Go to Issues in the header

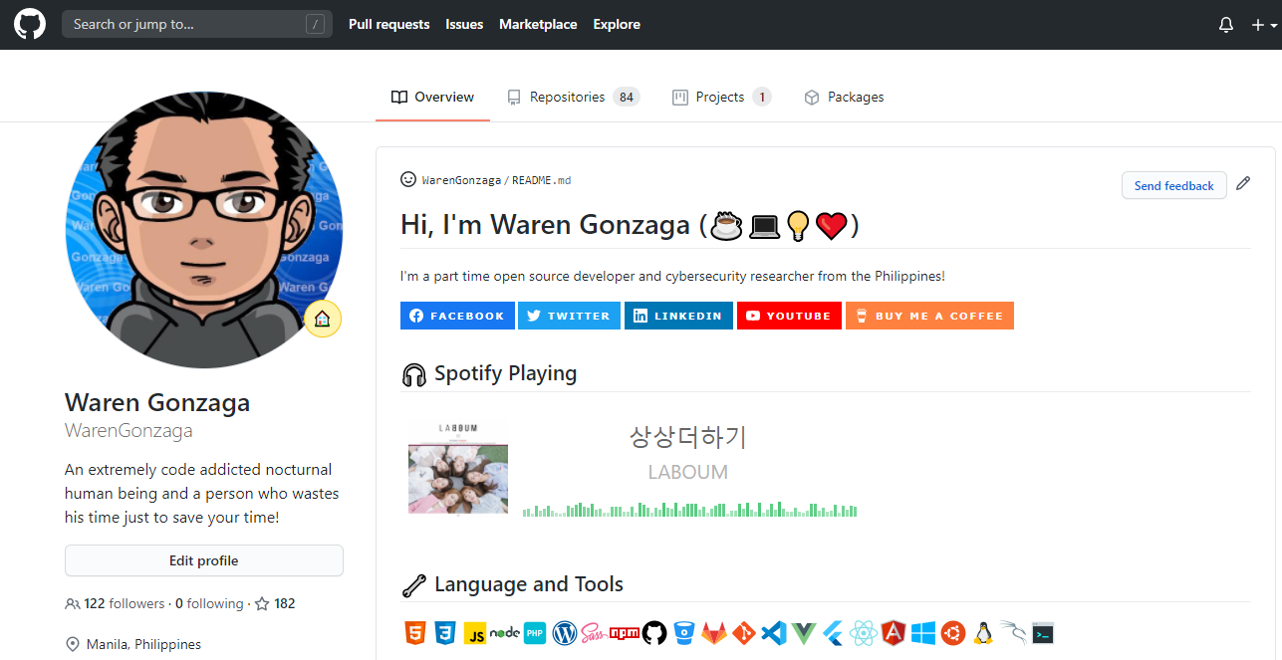(464, 24)
